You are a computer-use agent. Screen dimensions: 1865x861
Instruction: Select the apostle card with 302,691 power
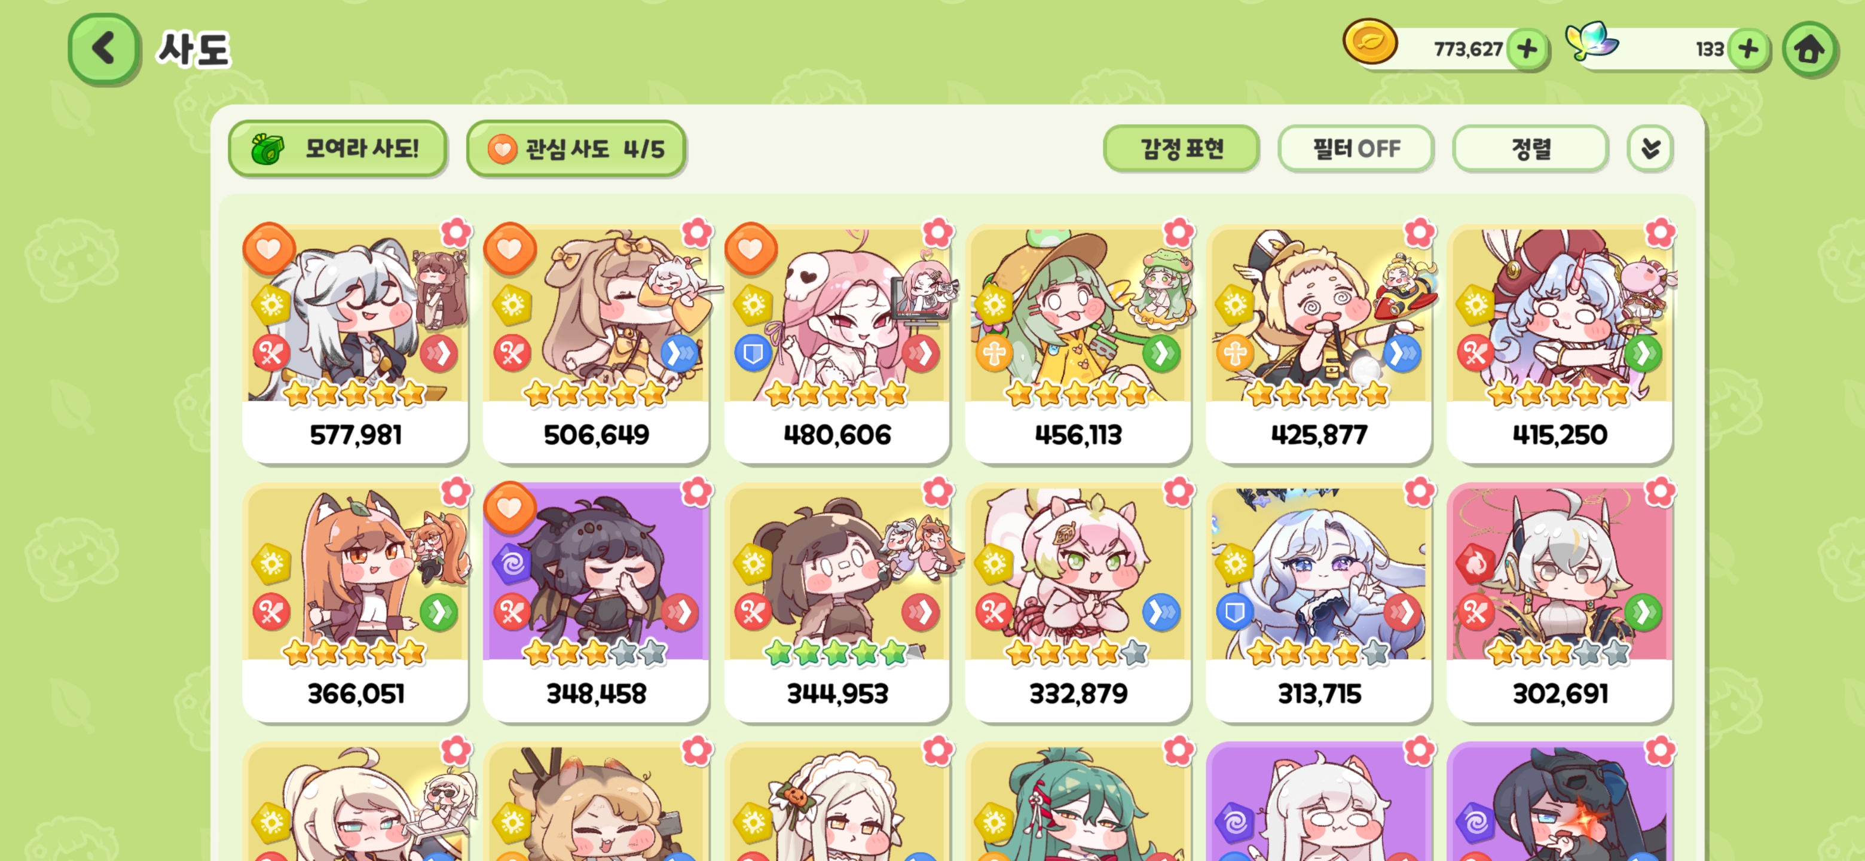[1560, 603]
